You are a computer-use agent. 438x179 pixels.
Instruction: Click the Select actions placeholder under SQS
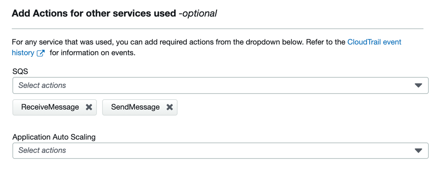pos(42,86)
